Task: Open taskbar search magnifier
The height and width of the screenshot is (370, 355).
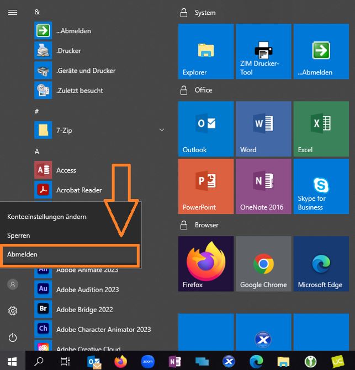Action: (x=39, y=361)
